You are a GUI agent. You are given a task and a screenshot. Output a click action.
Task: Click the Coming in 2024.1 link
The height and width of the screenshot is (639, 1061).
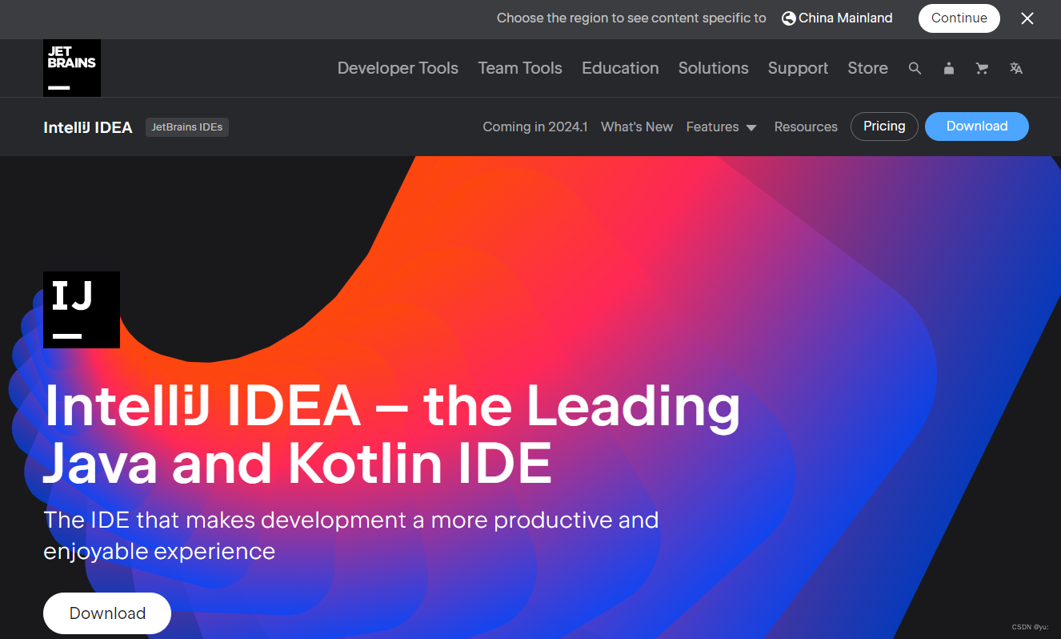[535, 127]
